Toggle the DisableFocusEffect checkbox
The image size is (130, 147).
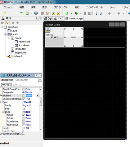pyautogui.click(x=24, y=89)
